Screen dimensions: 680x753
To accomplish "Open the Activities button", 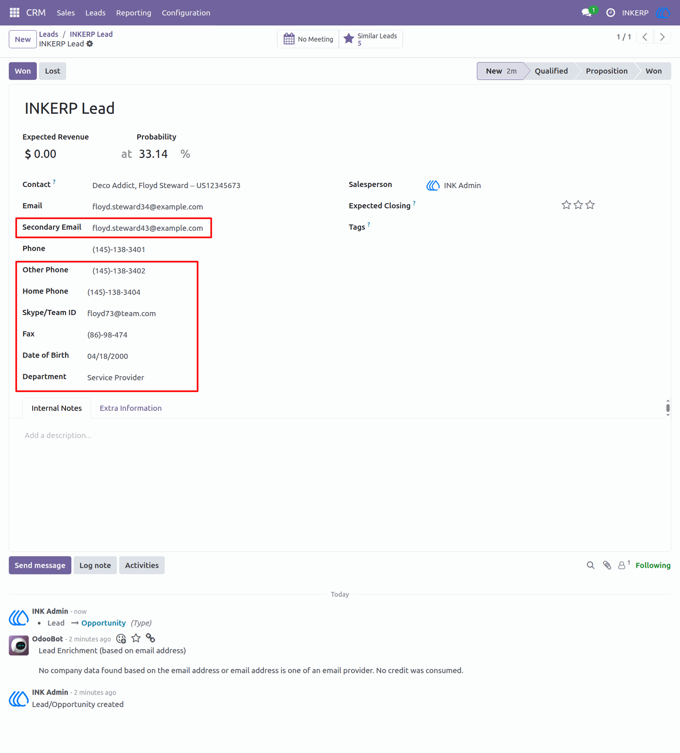I will pos(142,565).
